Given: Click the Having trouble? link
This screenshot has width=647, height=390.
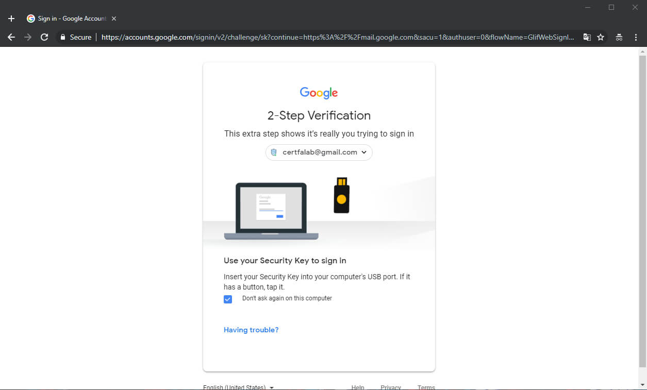Looking at the screenshot, I should click(251, 330).
